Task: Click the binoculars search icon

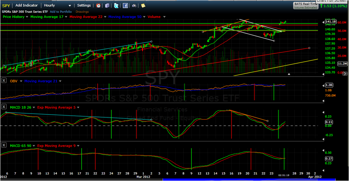Action: pyautogui.click(x=134, y=5)
